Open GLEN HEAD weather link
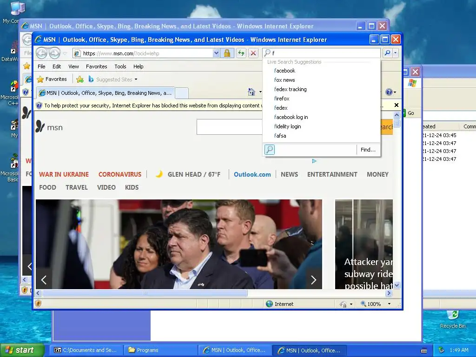Screen dimensions: 476x357 [188, 175]
